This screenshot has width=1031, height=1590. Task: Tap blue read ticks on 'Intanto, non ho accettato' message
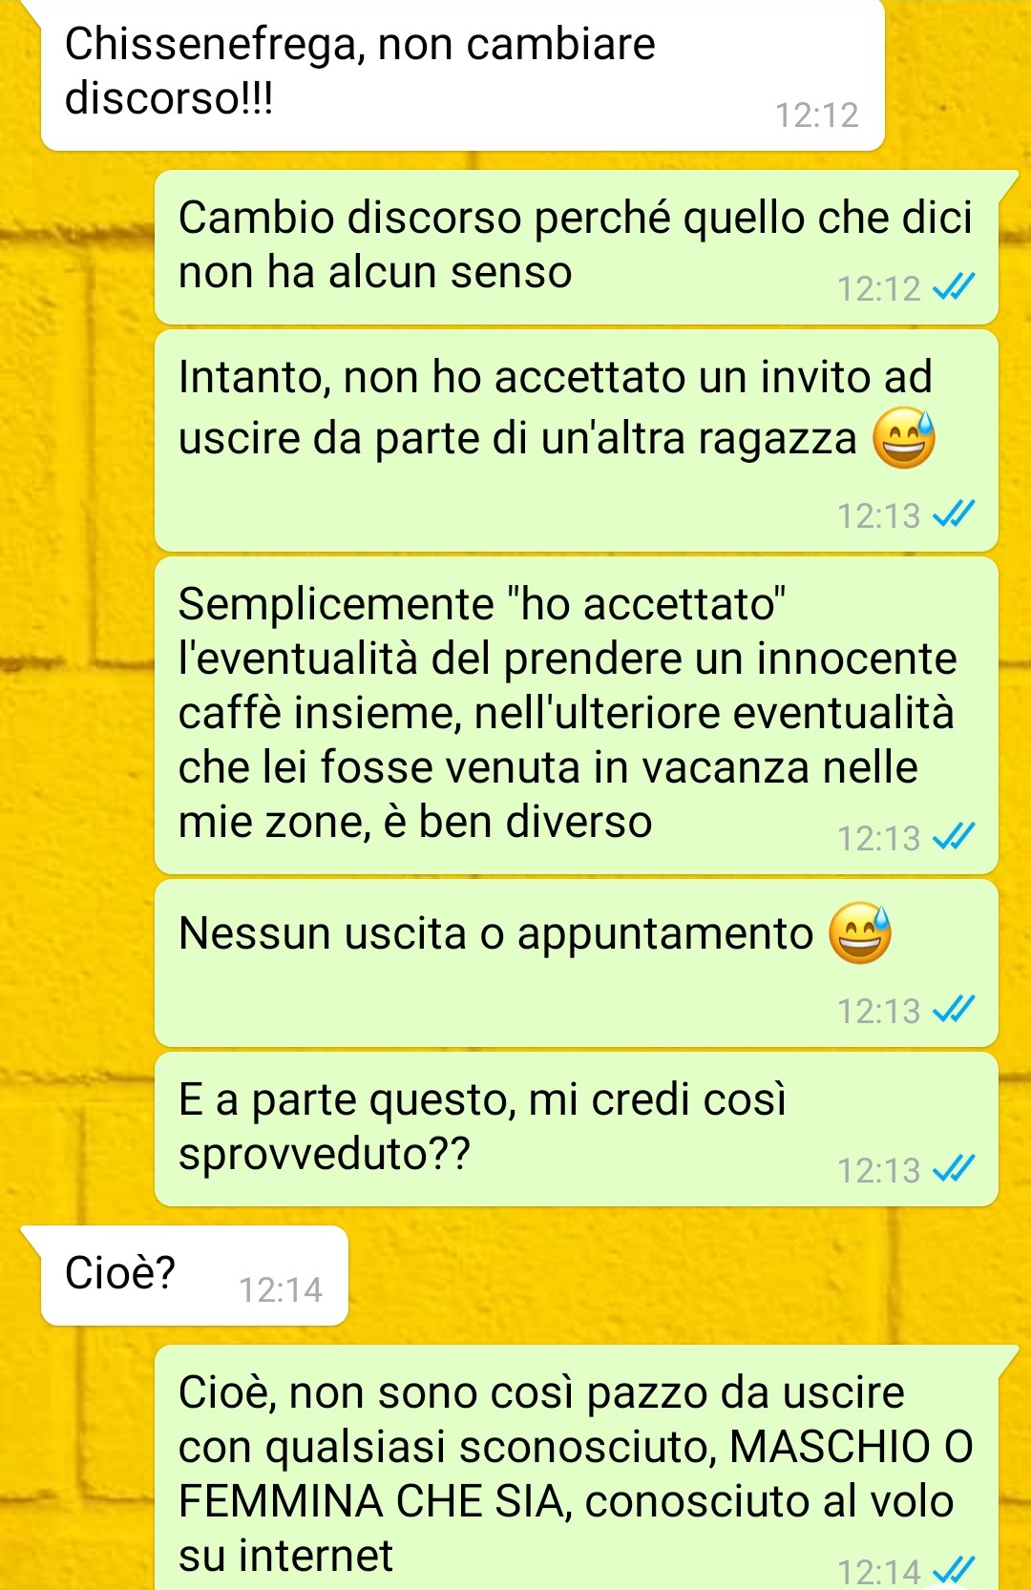tap(954, 514)
